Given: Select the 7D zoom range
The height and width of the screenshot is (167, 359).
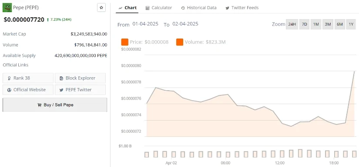Looking at the screenshot, I should (x=304, y=24).
